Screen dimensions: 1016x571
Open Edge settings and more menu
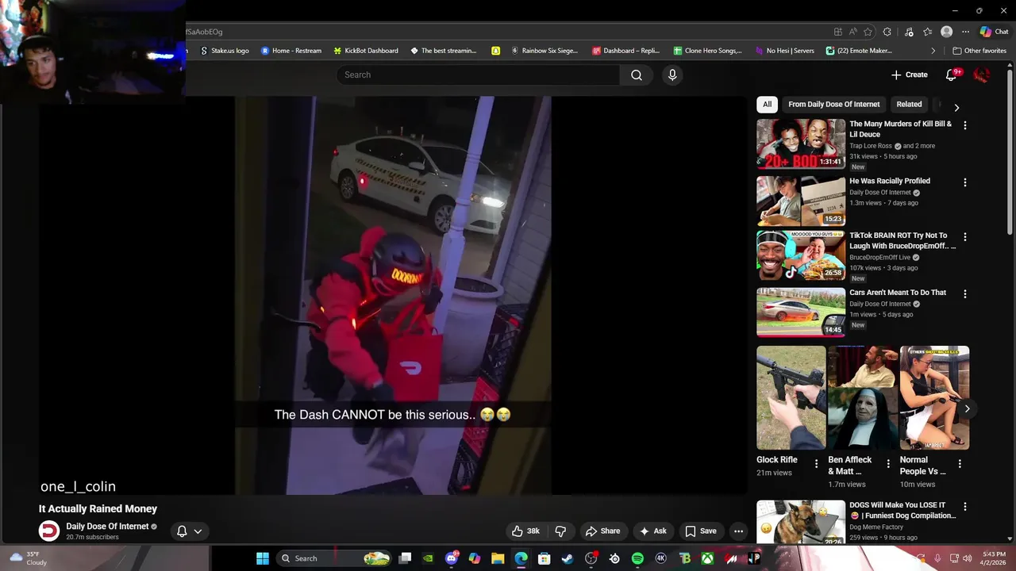coord(965,32)
